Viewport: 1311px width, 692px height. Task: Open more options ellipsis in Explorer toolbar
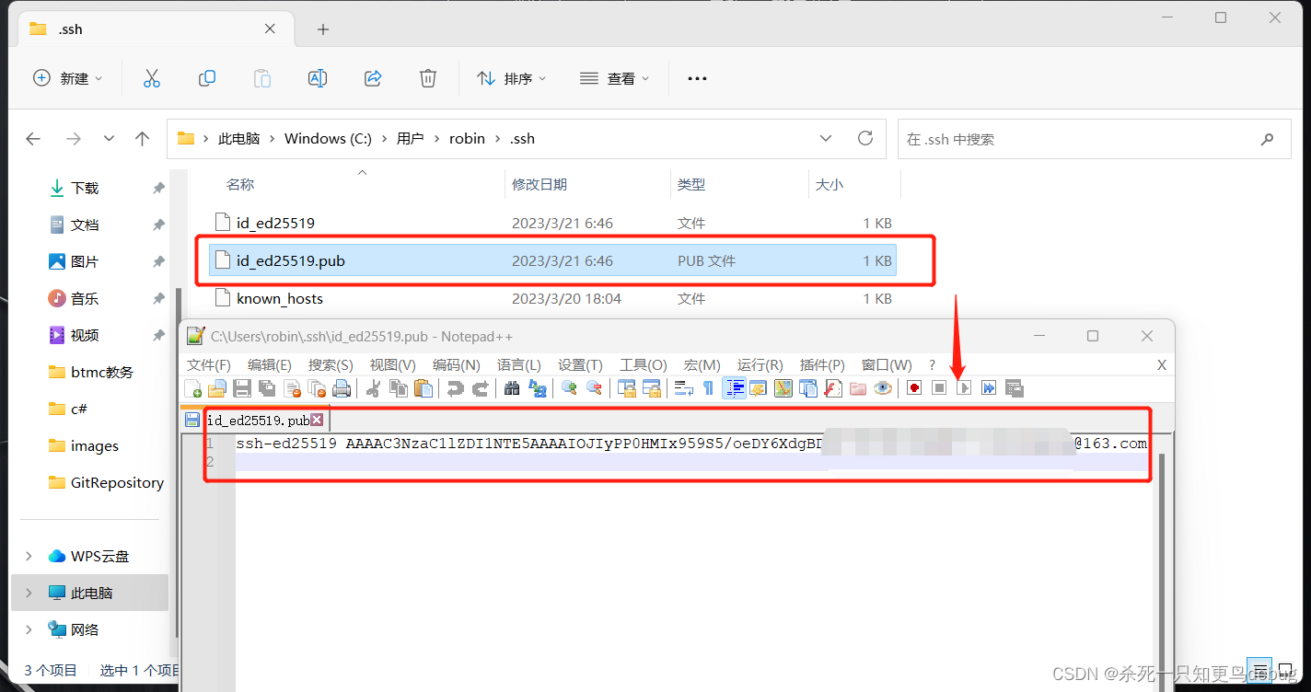[x=697, y=78]
